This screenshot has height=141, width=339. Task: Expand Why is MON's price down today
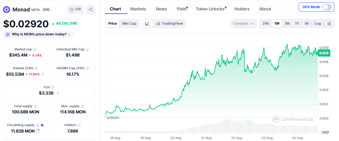(38, 34)
